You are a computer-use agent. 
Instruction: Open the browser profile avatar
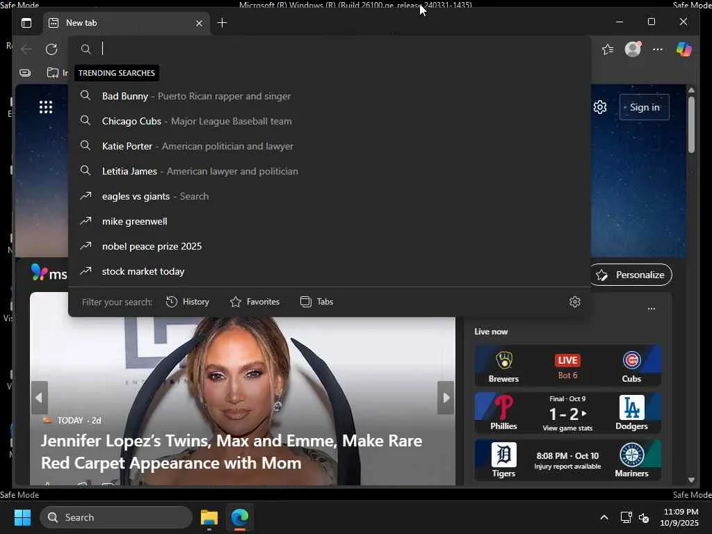(633, 49)
